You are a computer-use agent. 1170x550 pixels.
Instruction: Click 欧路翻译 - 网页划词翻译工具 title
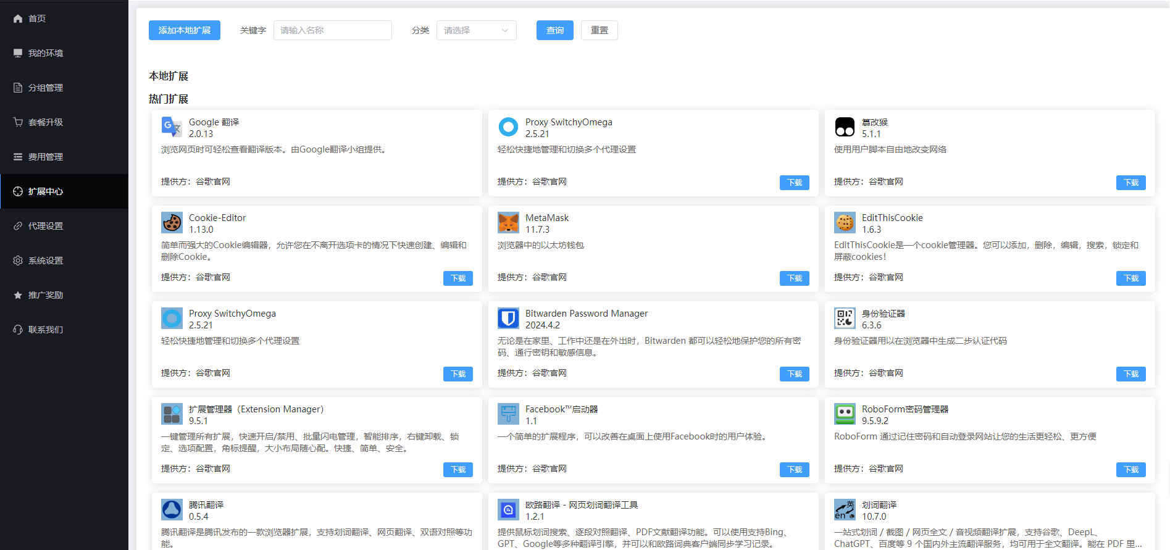tap(582, 505)
